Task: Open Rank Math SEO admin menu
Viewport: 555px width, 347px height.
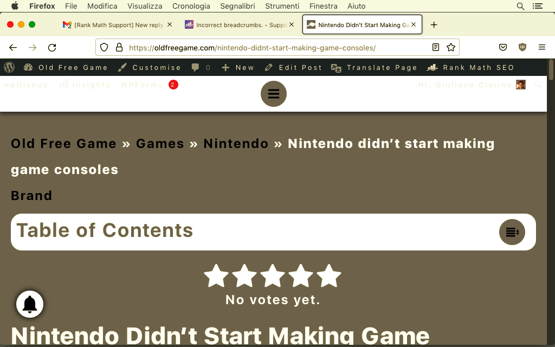Action: 470,67
